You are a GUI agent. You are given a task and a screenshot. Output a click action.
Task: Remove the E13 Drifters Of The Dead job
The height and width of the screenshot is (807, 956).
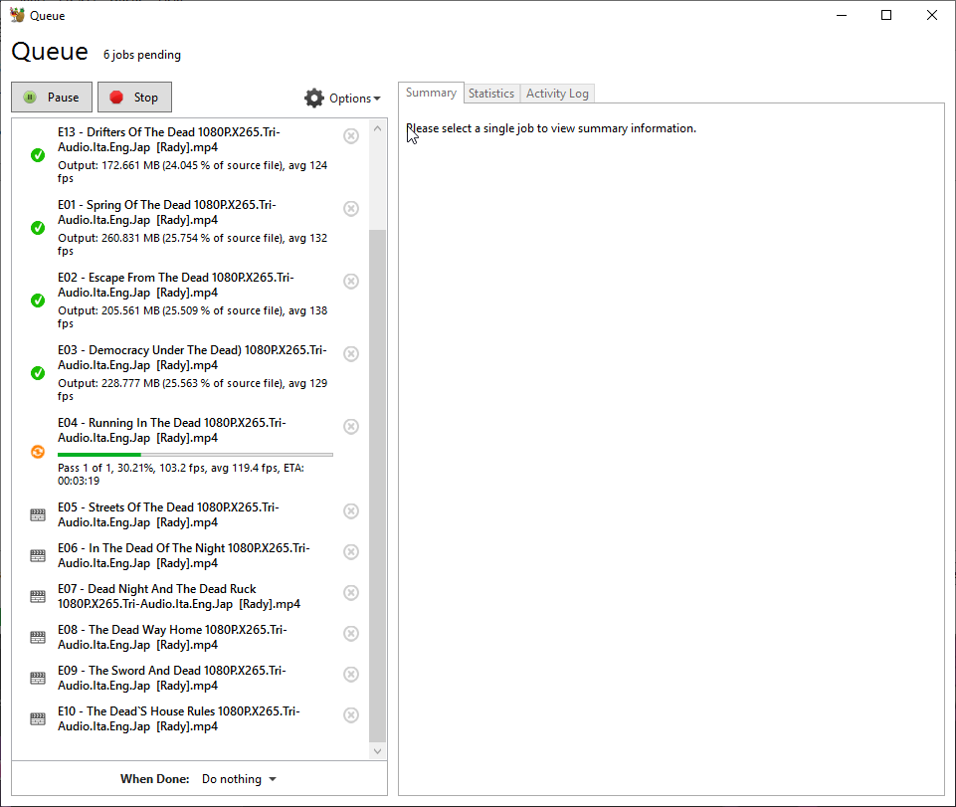(x=351, y=136)
